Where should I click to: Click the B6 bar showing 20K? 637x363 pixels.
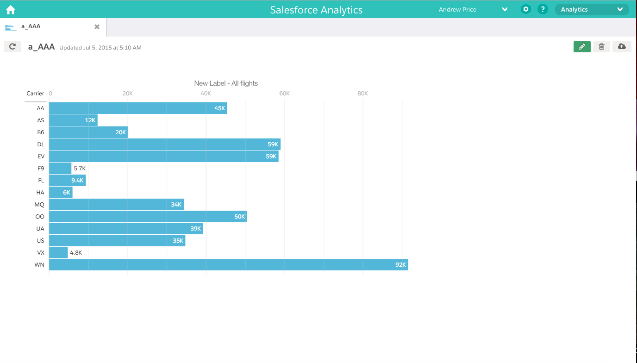[88, 132]
